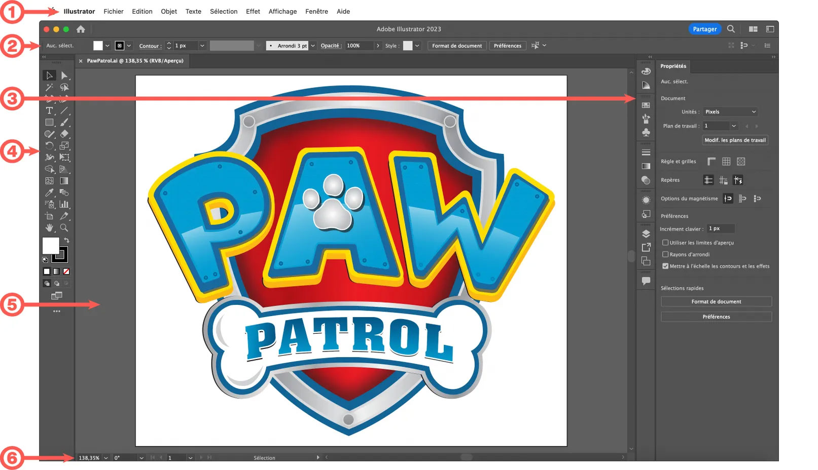Image resolution: width=818 pixels, height=470 pixels.
Task: Open the rotation angle dropdown in status bar
Action: [x=141, y=458]
